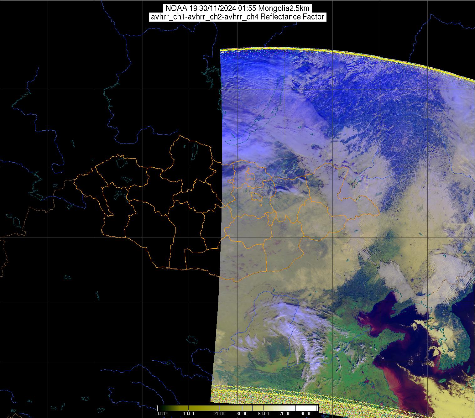Select the "0.00%" color scale label
The height and width of the screenshot is (418, 475).
[x=162, y=414]
